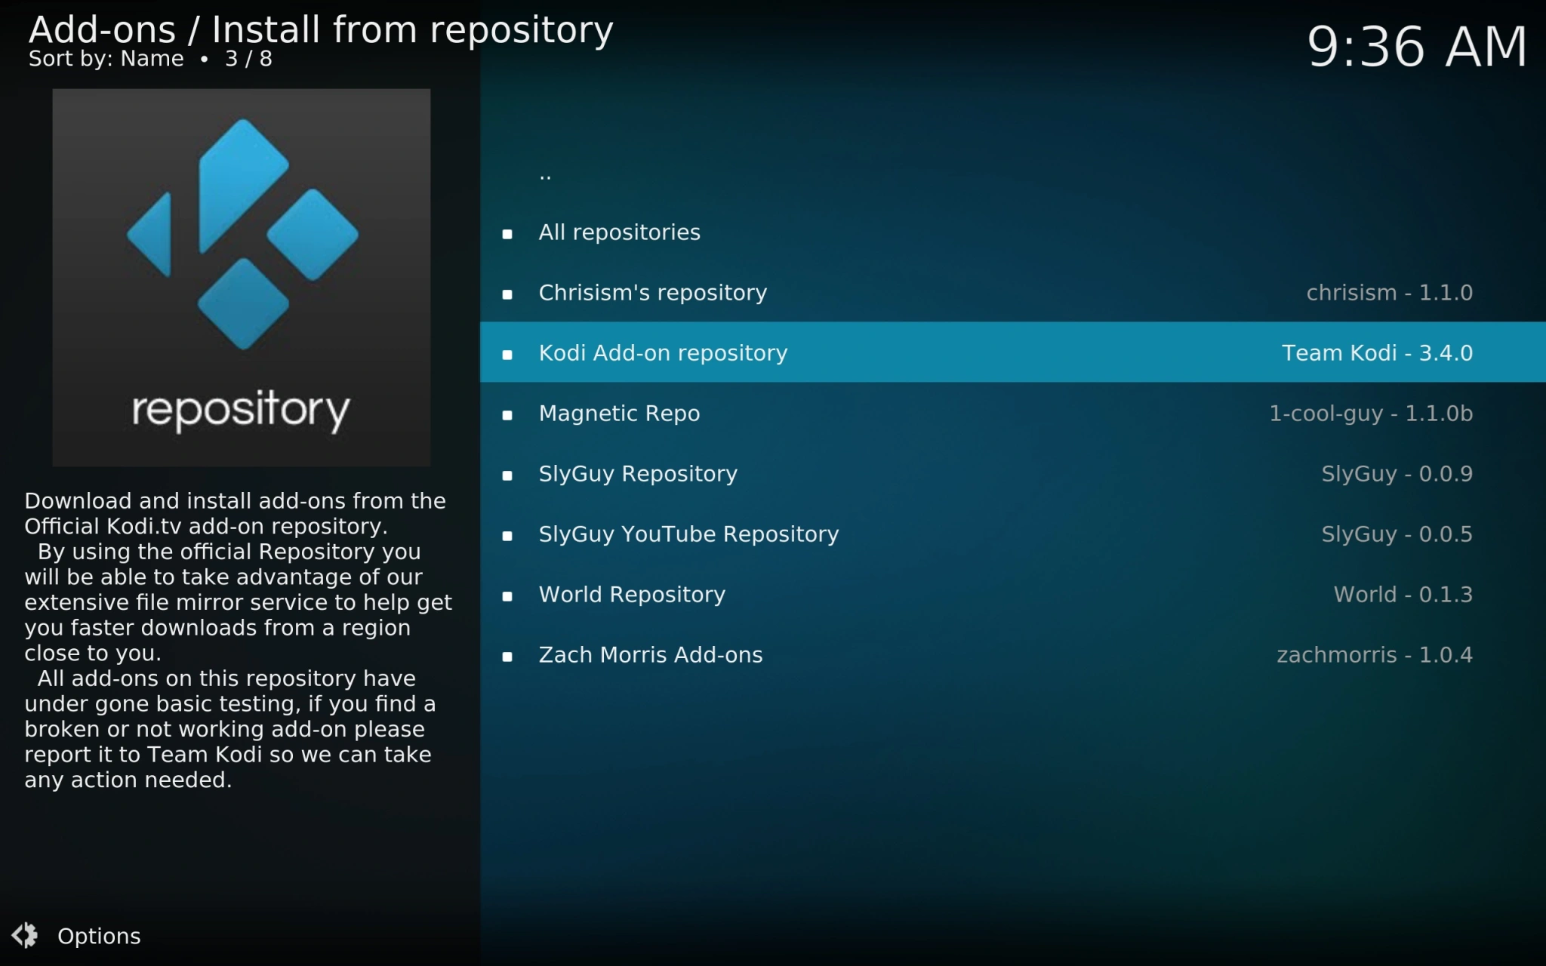Click the Options label at bottom
Viewport: 1546px width, 966px height.
coord(99,936)
